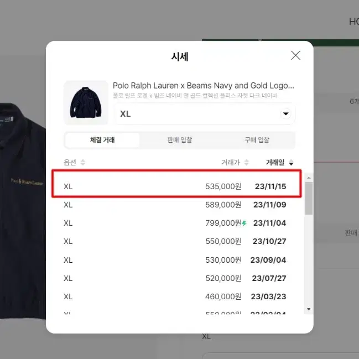Screen dimensions: 359x359
Task: Click the 23/07/27 trade date
Action: [x=269, y=278]
